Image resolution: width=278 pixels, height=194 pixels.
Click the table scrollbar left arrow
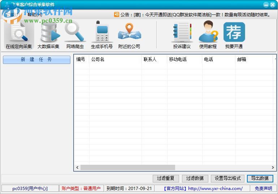[77, 167]
